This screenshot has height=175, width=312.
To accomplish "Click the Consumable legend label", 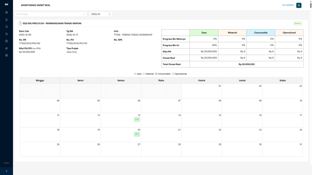I will 164,74.
